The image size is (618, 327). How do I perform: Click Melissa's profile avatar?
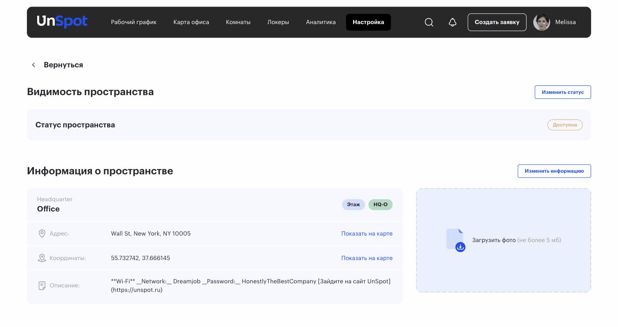click(x=542, y=22)
